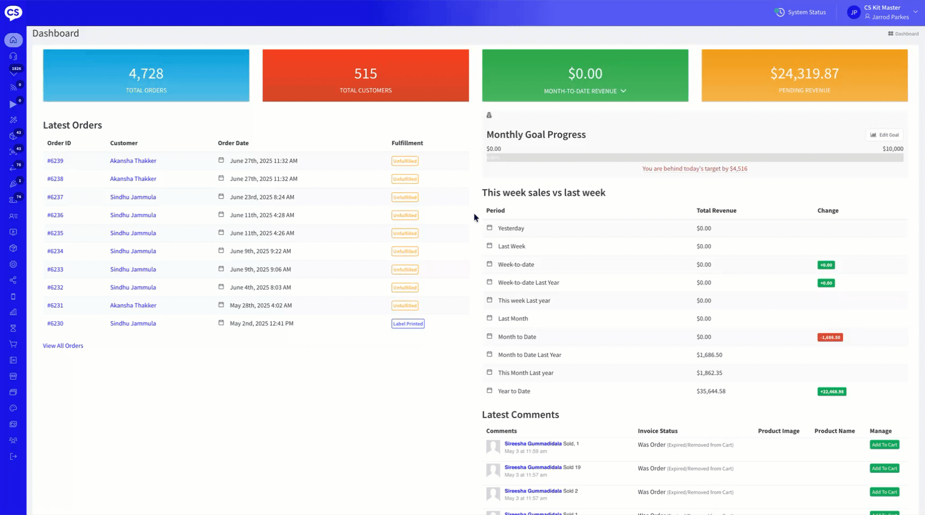Click the lock icon above Monthly Goal Progress
925x515 pixels.
click(x=489, y=115)
